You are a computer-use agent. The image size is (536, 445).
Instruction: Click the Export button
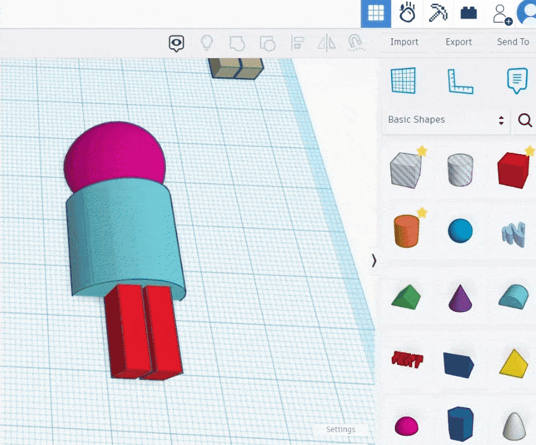459,42
